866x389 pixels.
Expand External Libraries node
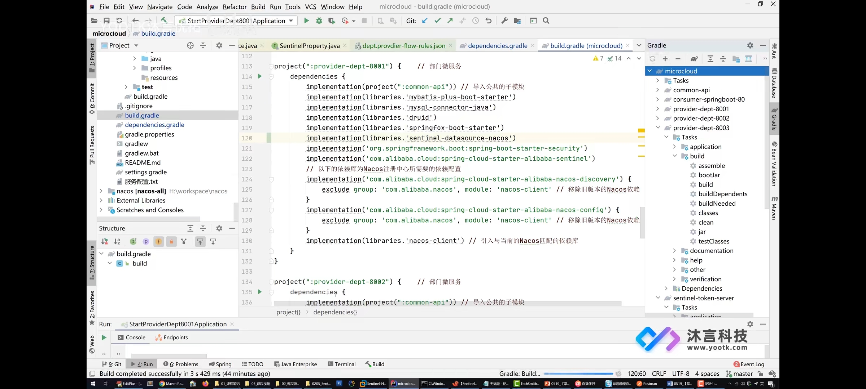101,200
